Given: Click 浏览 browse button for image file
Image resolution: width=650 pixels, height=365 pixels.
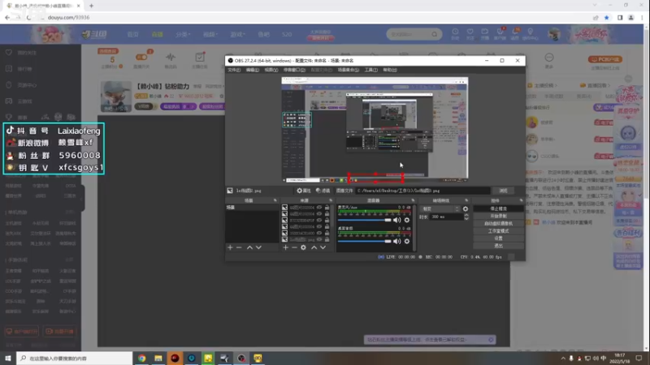Looking at the screenshot, I should click(503, 191).
